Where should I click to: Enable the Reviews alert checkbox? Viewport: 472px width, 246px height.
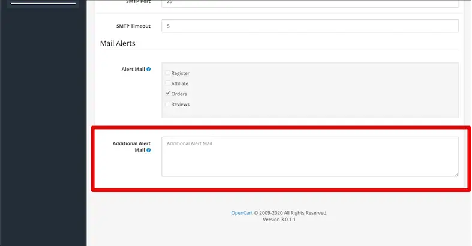point(168,104)
